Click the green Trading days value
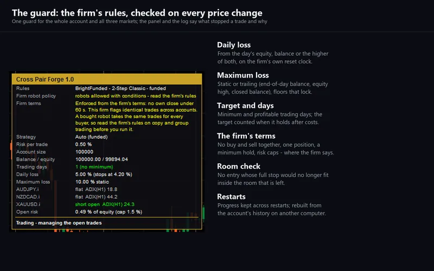 (94, 167)
